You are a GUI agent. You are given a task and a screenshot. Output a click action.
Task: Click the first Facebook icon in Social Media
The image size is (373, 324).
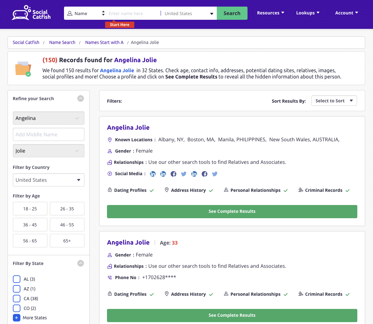pos(173,174)
